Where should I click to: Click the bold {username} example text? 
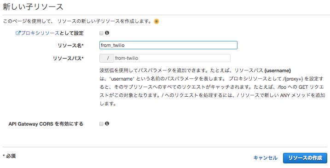278,70
